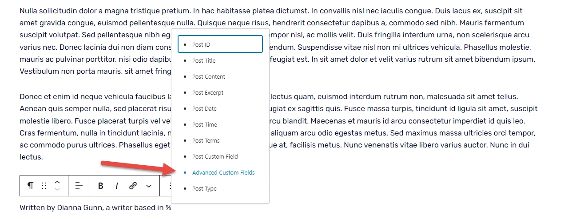Choose the Post Title option
572x219 pixels.
click(x=204, y=60)
